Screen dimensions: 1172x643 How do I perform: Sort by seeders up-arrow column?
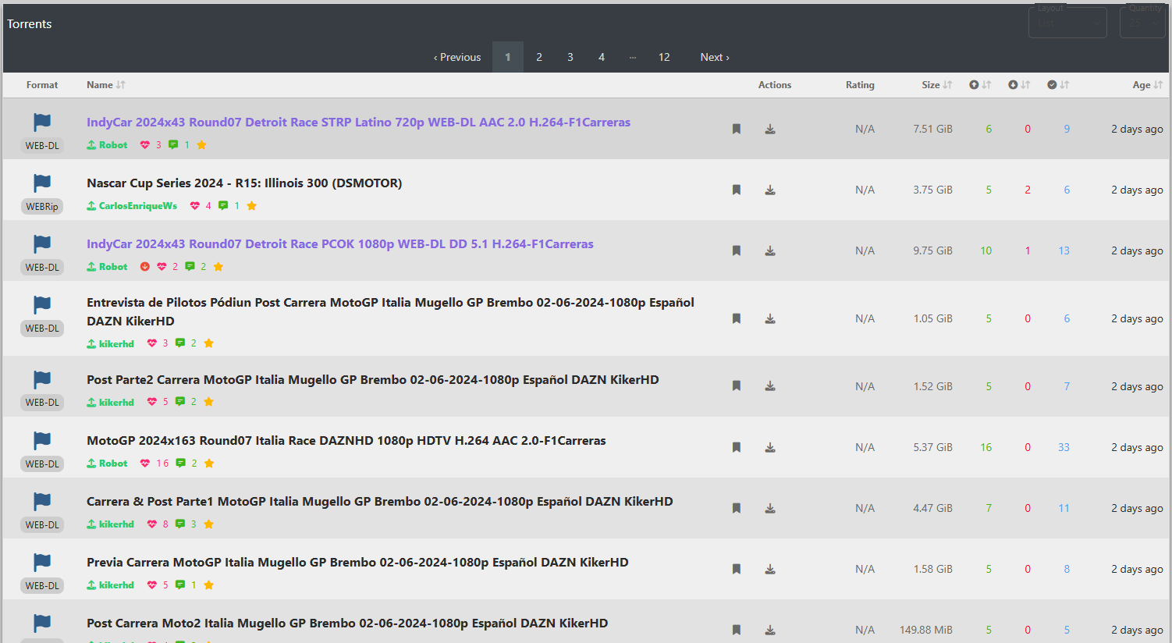[x=980, y=85]
